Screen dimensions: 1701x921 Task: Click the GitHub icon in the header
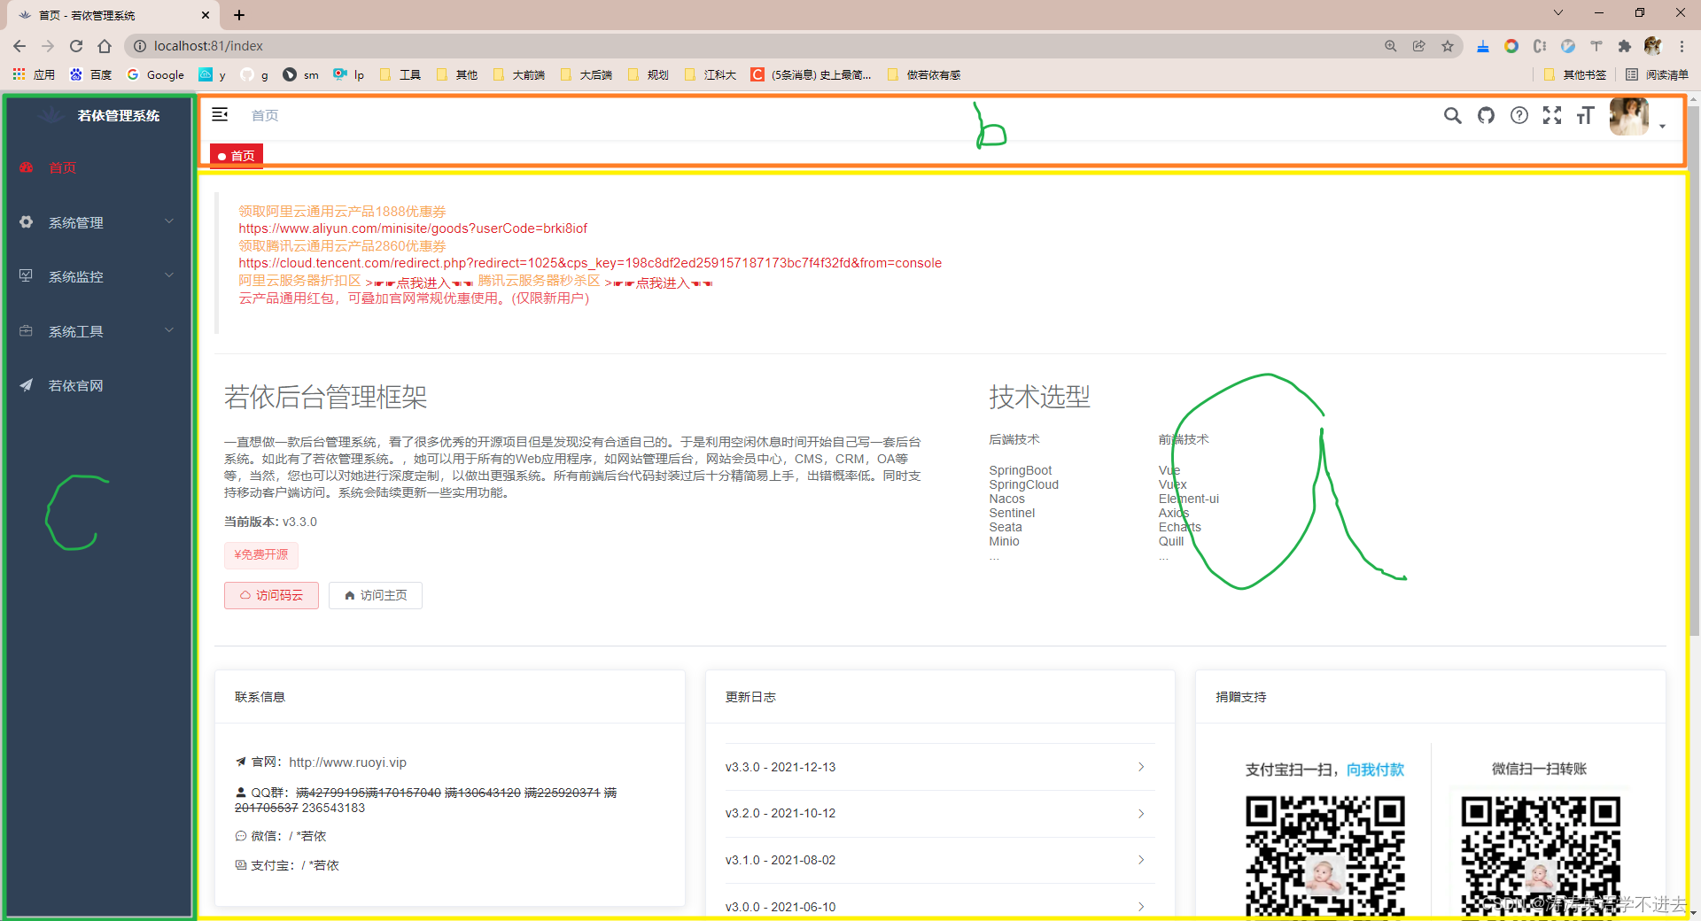pos(1486,115)
